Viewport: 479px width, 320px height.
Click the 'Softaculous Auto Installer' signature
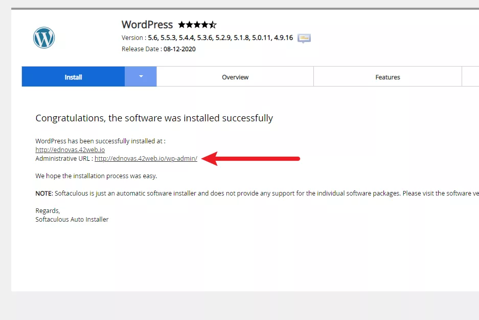[72, 219]
